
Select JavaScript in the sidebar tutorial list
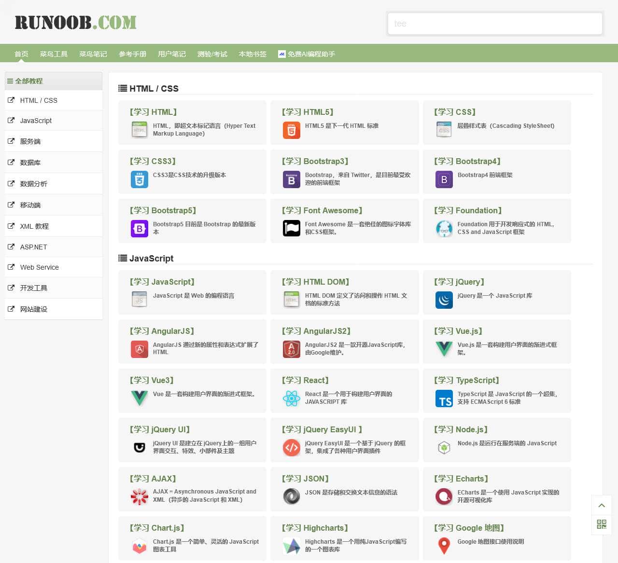pyautogui.click(x=36, y=121)
